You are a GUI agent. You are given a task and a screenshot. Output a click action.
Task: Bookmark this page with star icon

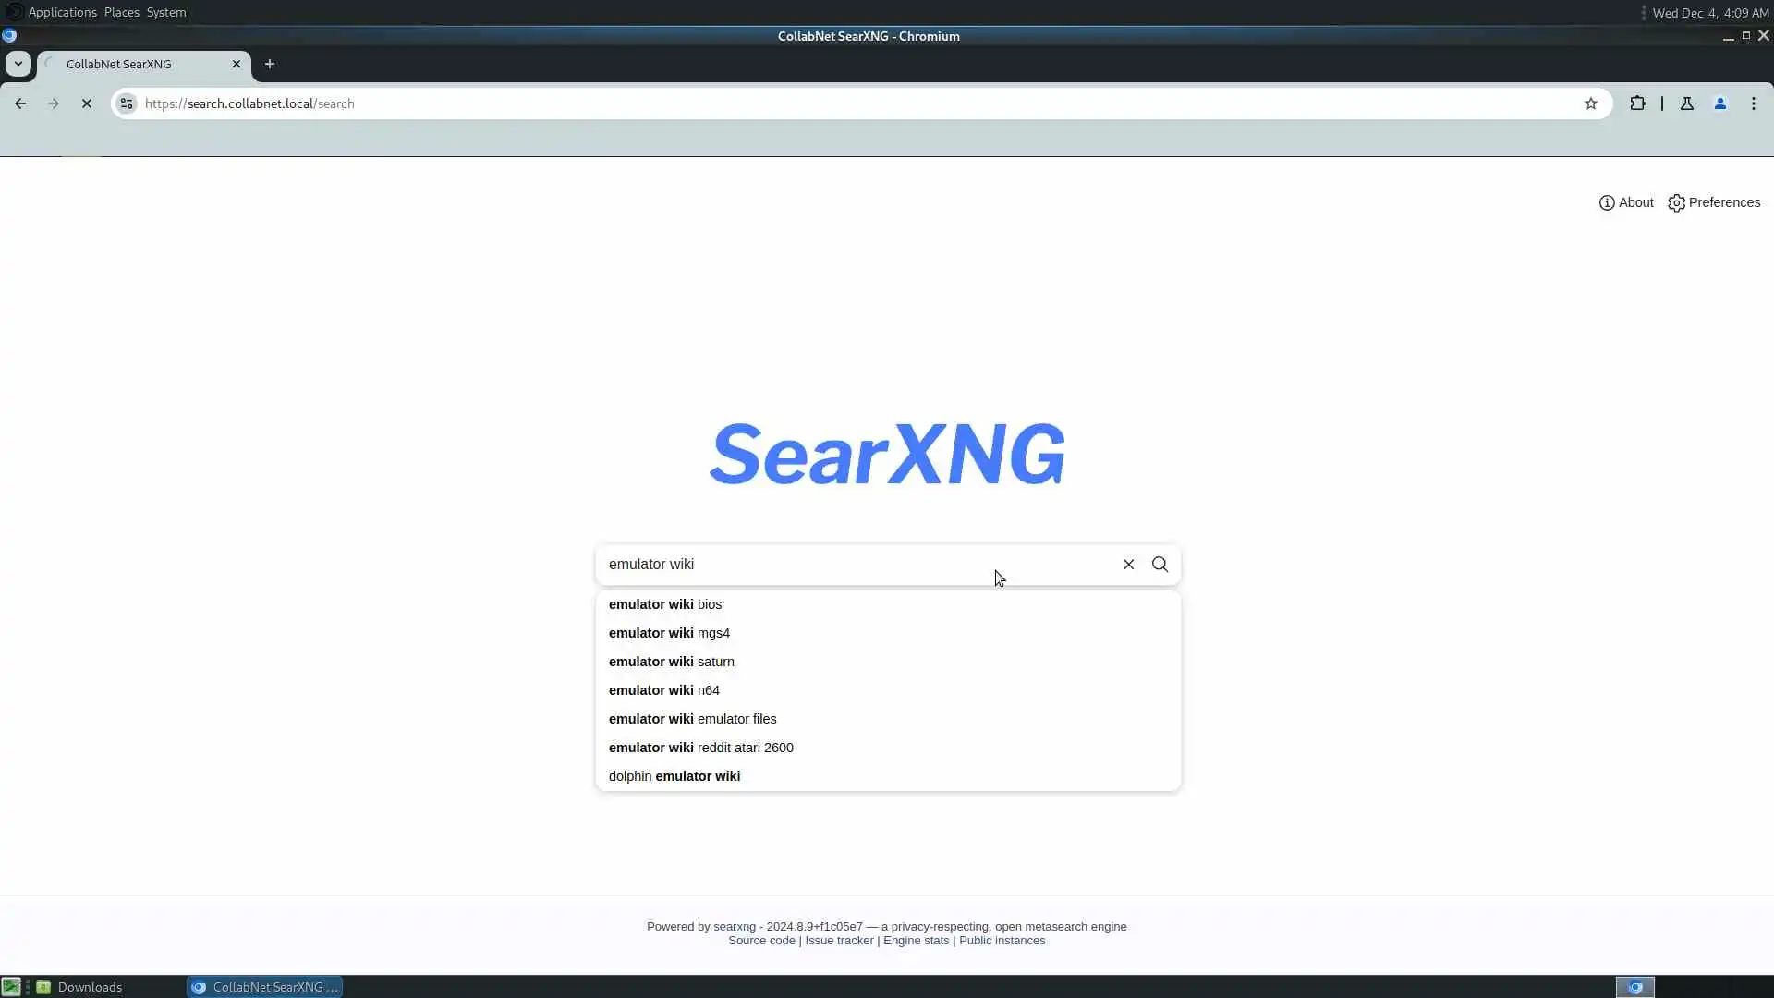1590,103
